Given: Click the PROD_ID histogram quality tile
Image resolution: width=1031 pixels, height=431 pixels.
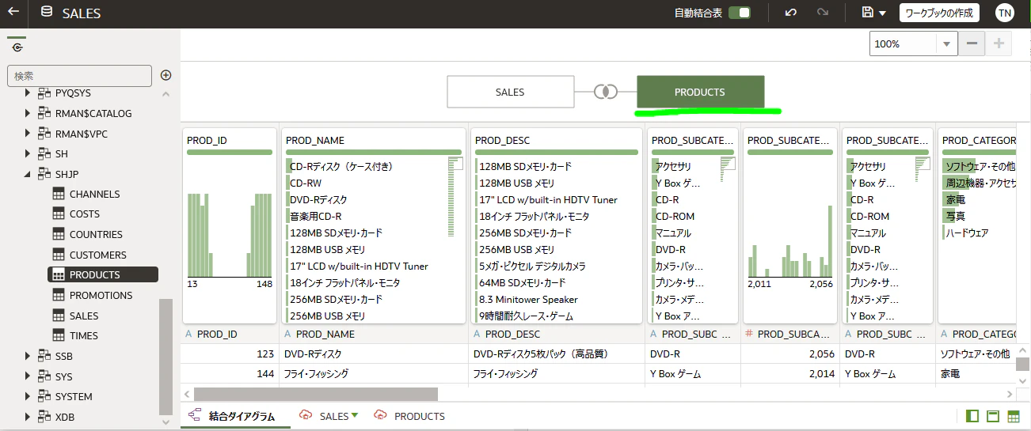Looking at the screenshot, I should (230, 225).
